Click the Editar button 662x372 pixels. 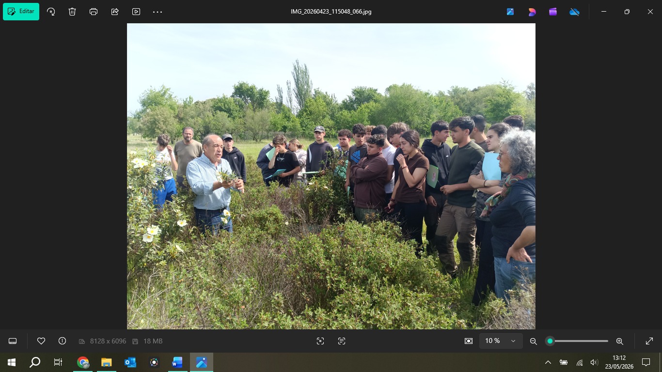(x=21, y=12)
